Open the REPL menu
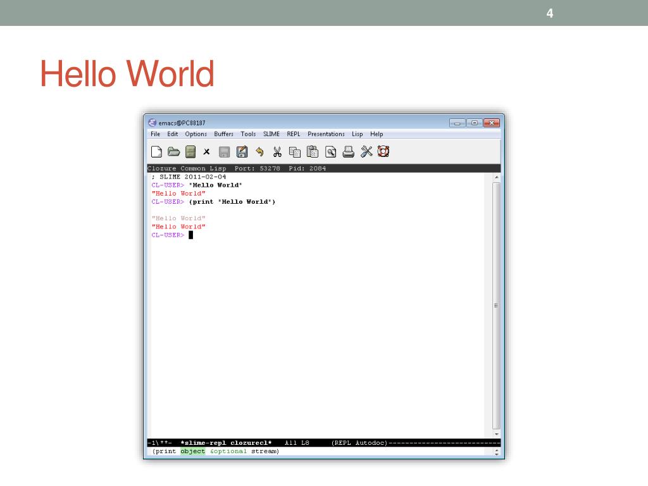Screen dimensions: 648x486 [294, 134]
